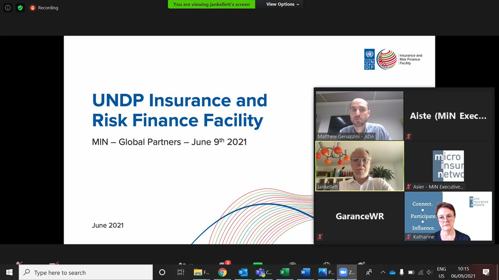Click the green encryption shield icon
Screen dimensions: 499x280
point(21,7)
